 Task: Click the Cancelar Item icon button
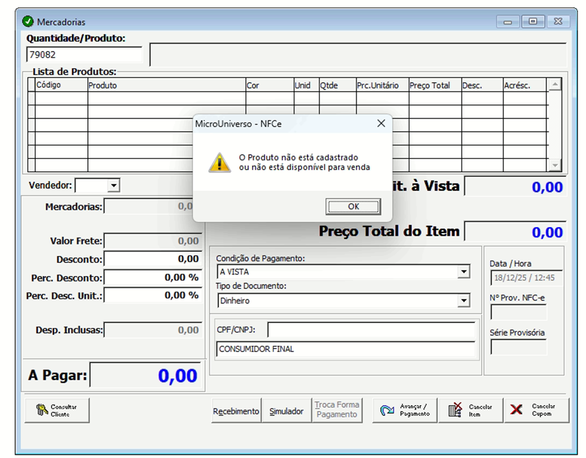point(455,410)
